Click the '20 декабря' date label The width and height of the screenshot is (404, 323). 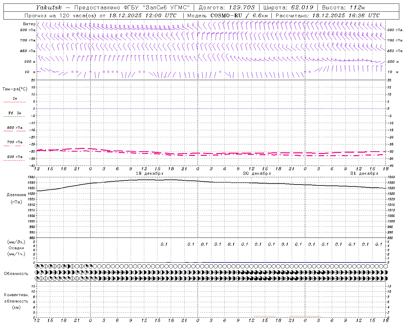click(x=257, y=173)
